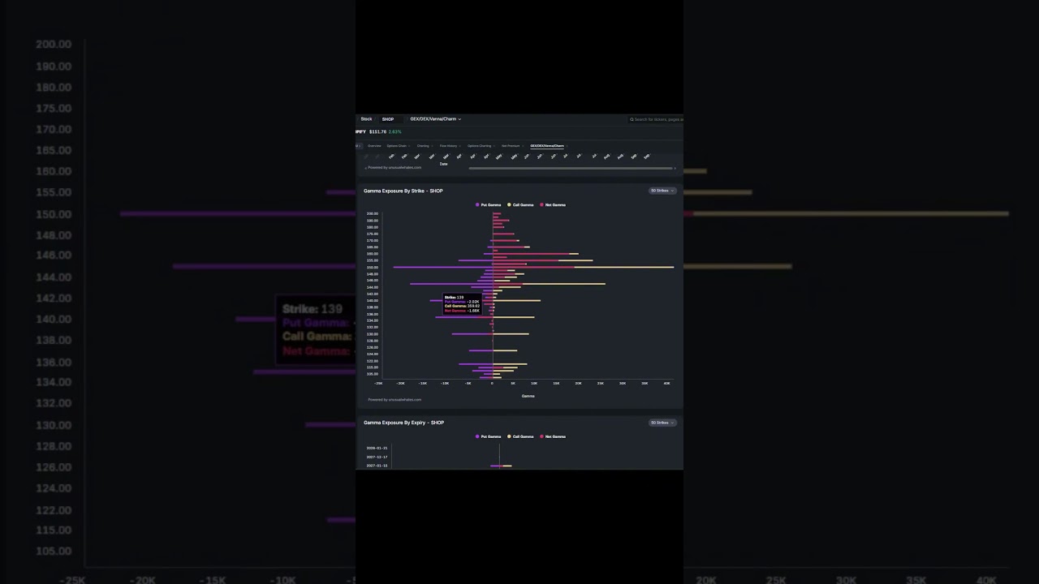Toggle Put Gamma legend in By Strike chart

point(489,205)
